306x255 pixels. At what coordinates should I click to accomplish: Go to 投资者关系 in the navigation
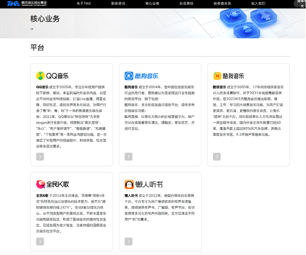pyautogui.click(x=222, y=3)
